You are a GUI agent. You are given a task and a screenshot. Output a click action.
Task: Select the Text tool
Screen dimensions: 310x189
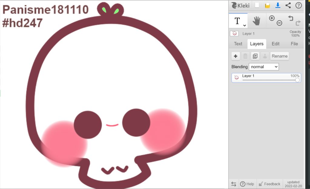pos(237,21)
